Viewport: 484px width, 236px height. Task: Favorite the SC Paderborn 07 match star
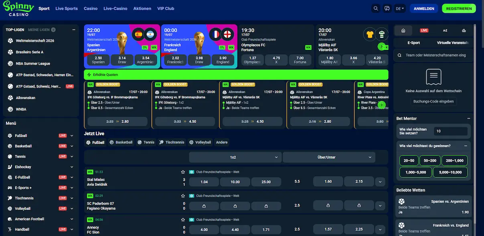pyautogui.click(x=183, y=196)
